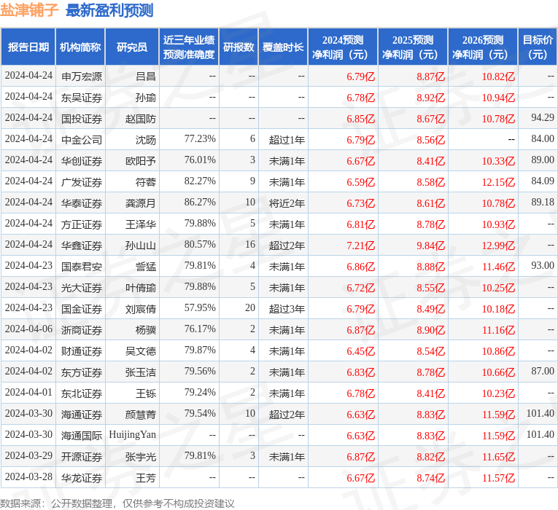This screenshot has height=510, width=558.
Task: Click researcher name 孙瑜
Action: [x=146, y=98]
